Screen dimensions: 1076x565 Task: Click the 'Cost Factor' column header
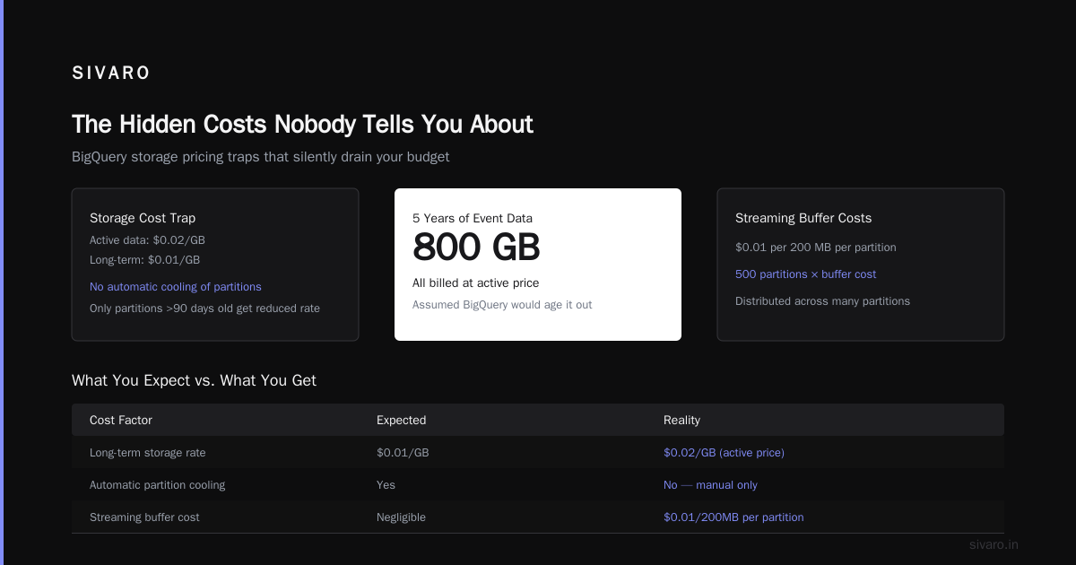tap(121, 420)
